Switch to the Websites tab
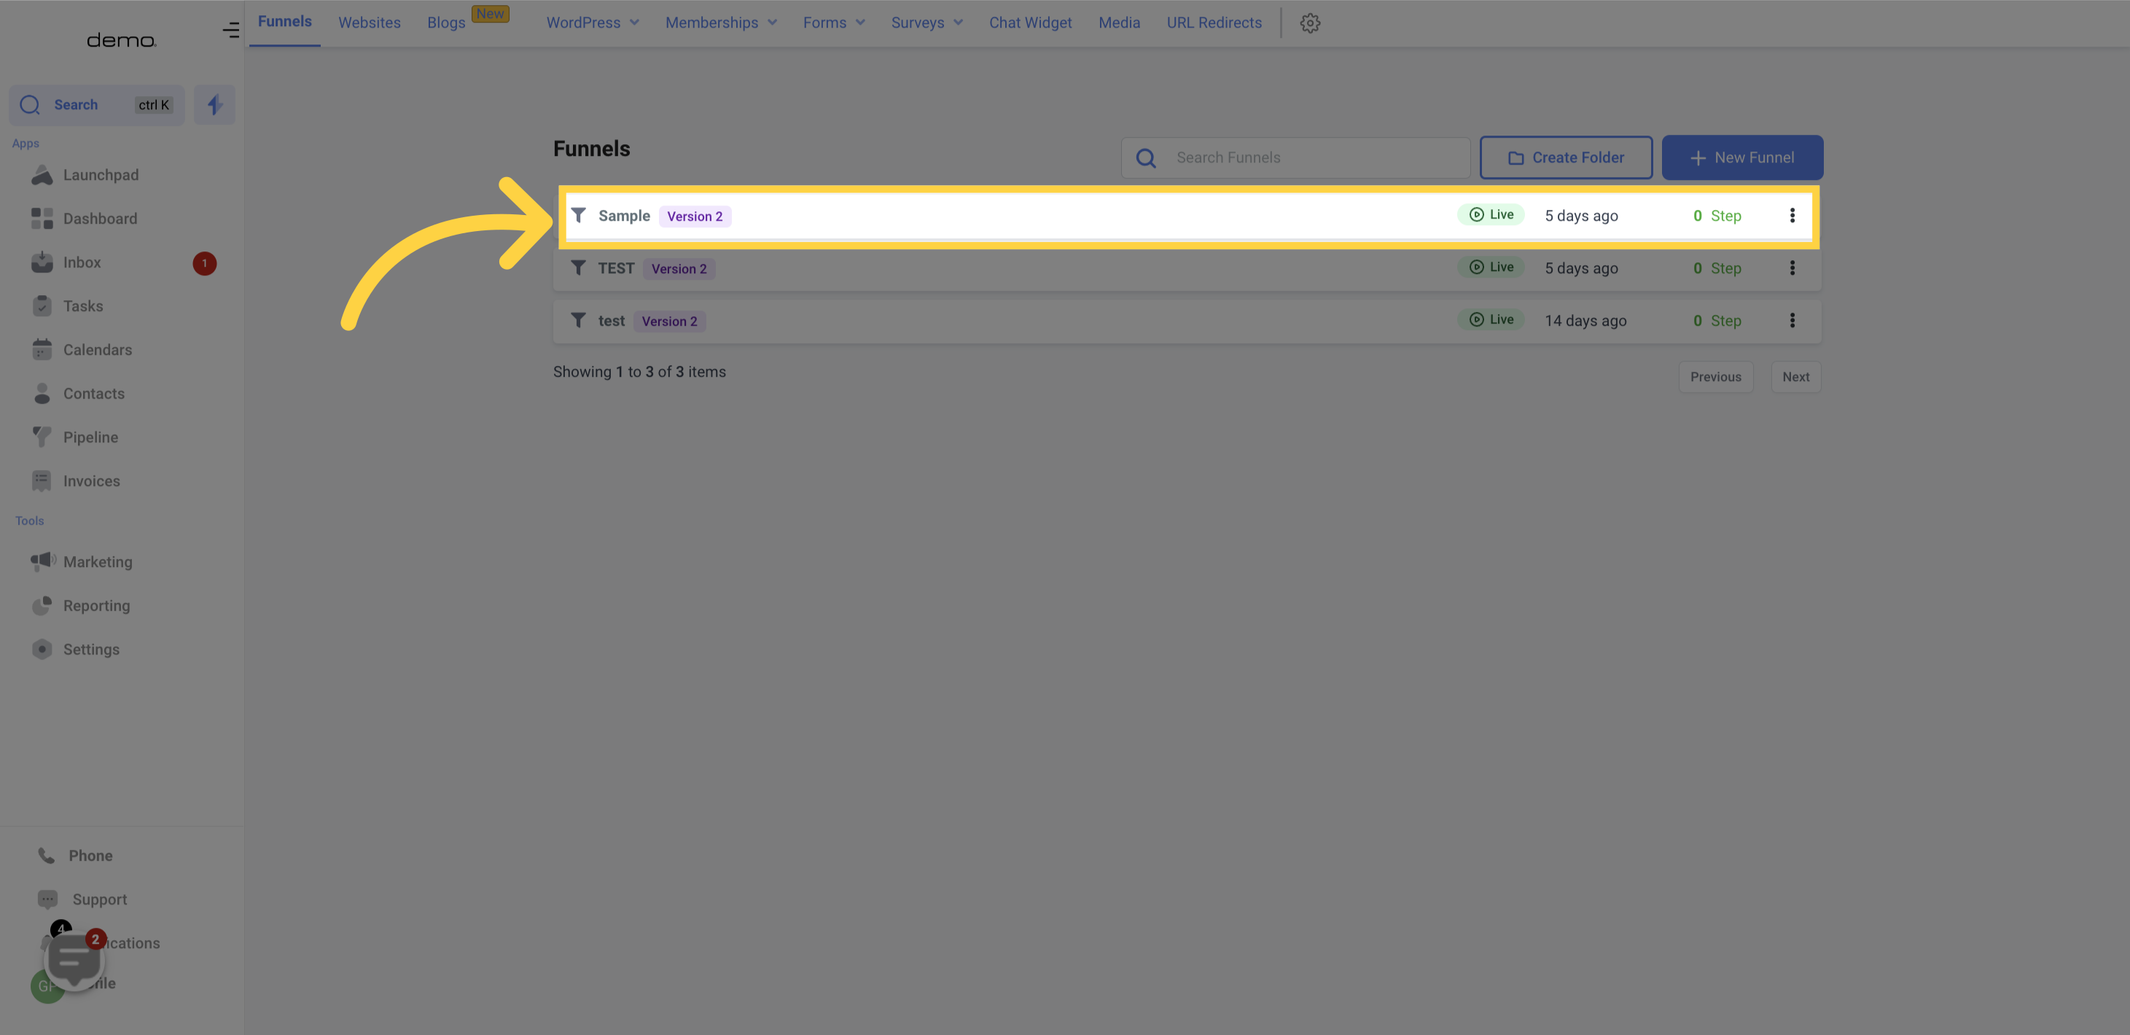The image size is (2130, 1035). point(369,23)
